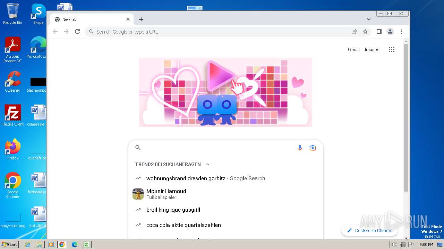Open the Google apps grid
Image resolution: width=444 pixels, height=249 pixels.
coord(392,49)
